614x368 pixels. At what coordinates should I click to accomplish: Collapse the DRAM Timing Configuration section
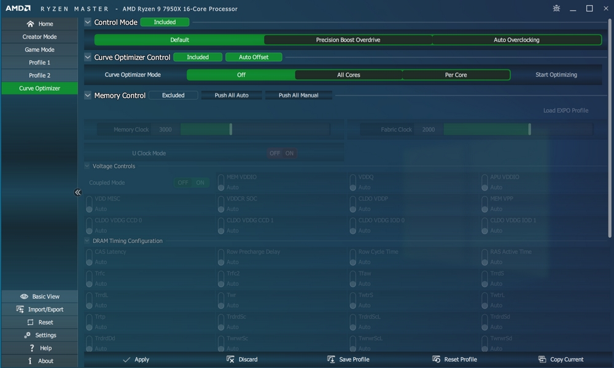pos(87,240)
